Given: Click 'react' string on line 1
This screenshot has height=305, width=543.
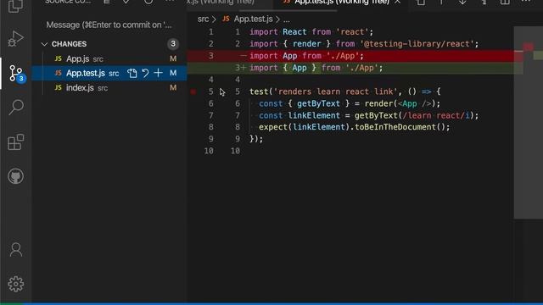Looking at the screenshot, I should coord(353,32).
